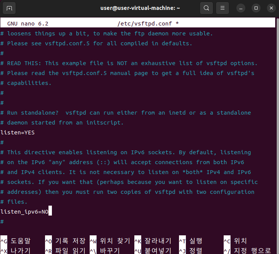The width and height of the screenshot is (279, 254).
Task: Maximize the terminal window
Action: click(256, 8)
